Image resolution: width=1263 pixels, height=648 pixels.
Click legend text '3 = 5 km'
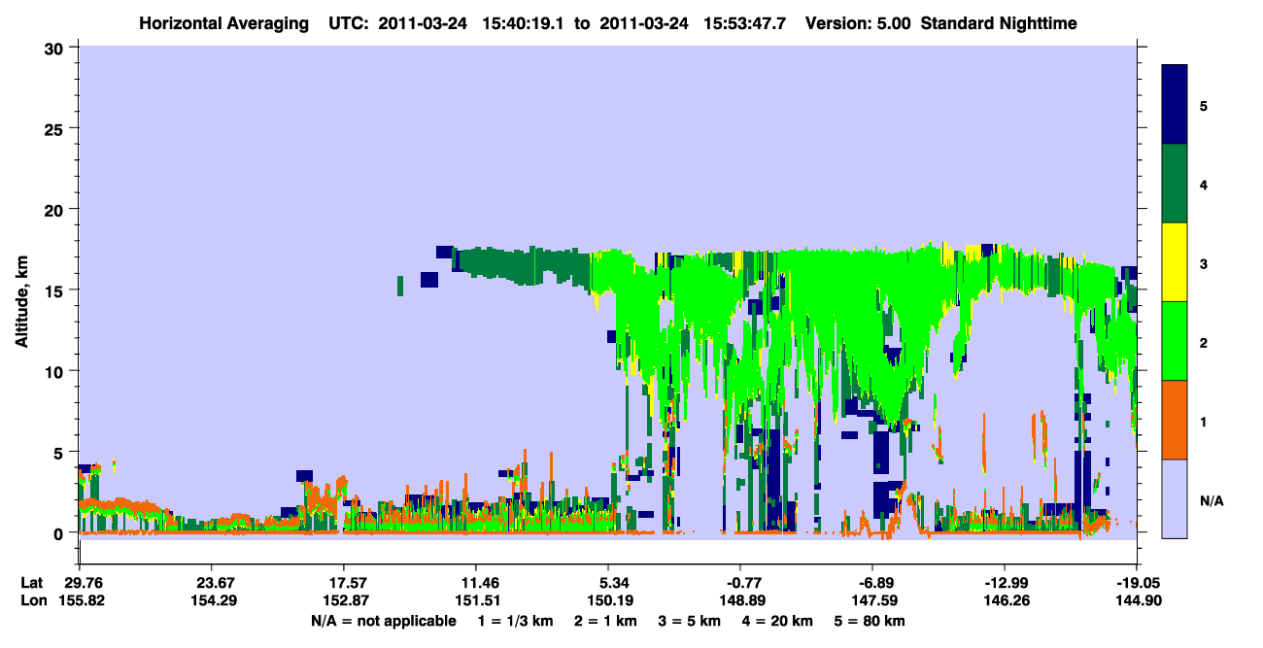tap(690, 621)
